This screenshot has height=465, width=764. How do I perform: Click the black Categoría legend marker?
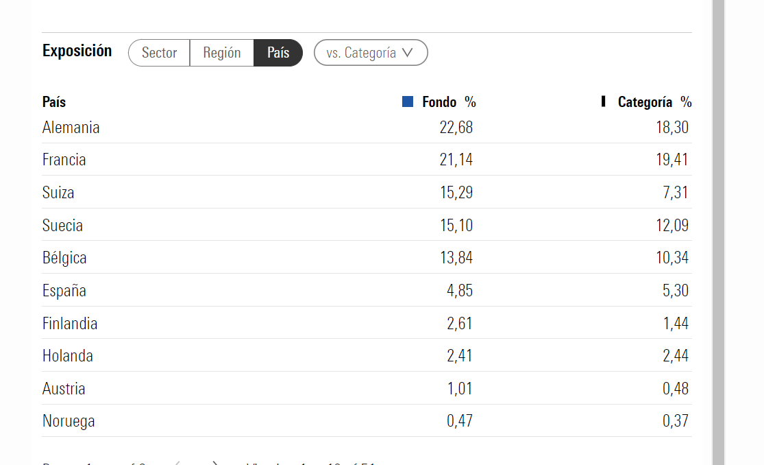pyautogui.click(x=603, y=102)
